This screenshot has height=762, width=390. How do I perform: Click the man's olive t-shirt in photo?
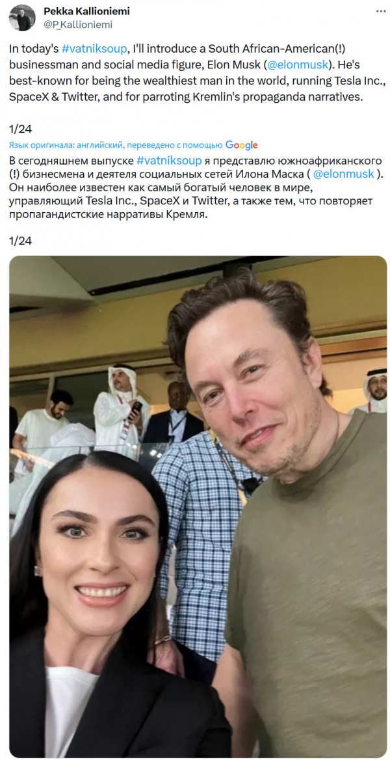click(308, 583)
